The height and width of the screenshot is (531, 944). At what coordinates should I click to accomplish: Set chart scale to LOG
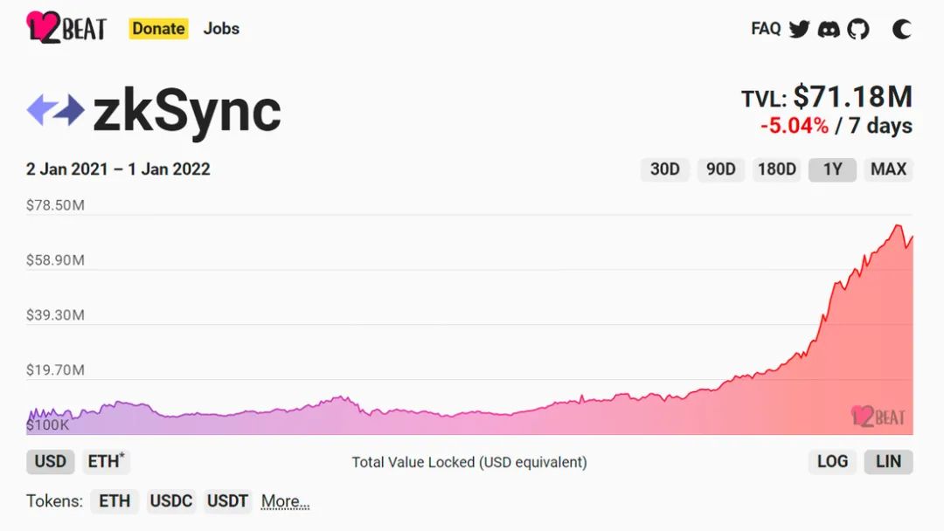(x=833, y=462)
